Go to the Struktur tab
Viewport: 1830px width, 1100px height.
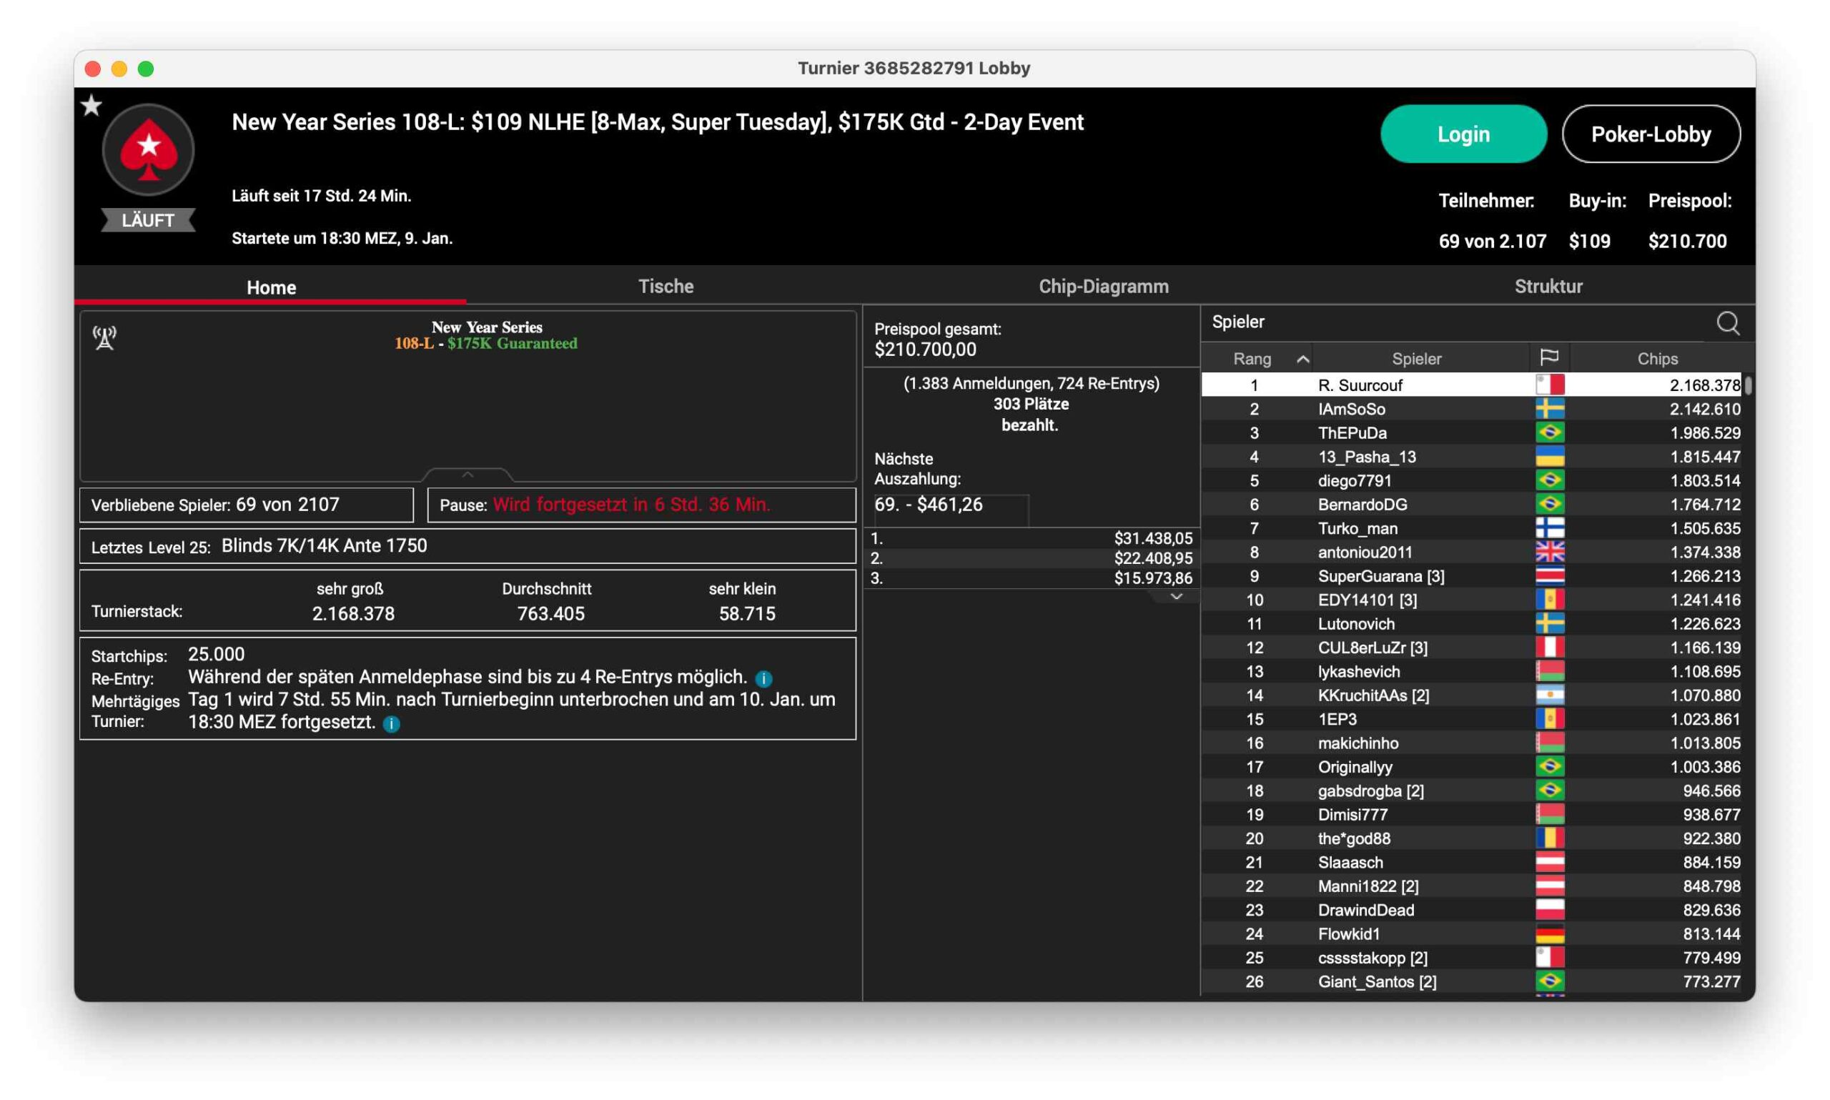coord(1548,286)
